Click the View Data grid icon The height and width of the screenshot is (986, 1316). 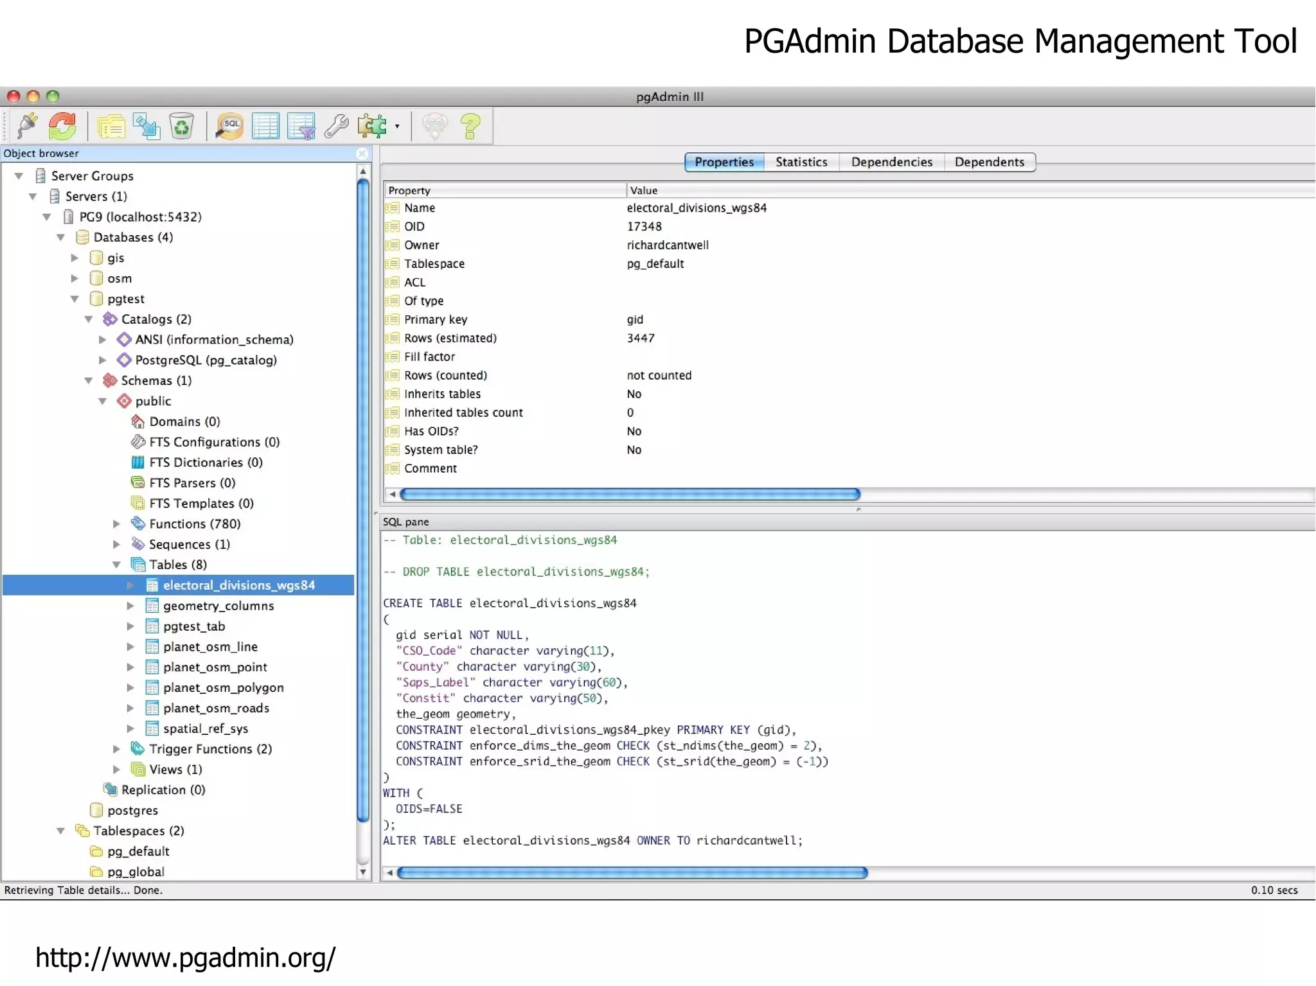(x=265, y=126)
